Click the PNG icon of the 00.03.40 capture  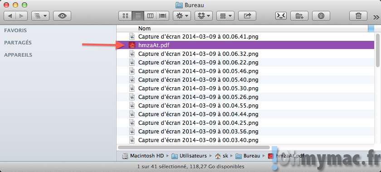tap(132, 140)
